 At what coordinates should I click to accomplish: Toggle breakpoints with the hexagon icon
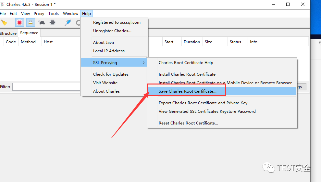tap(53, 22)
